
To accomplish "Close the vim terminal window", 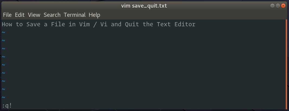I will (x=283, y=6).
